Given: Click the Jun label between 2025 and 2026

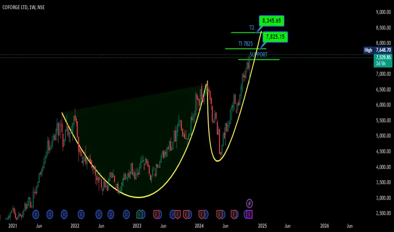Looking at the screenshot, I should (x=287, y=226).
